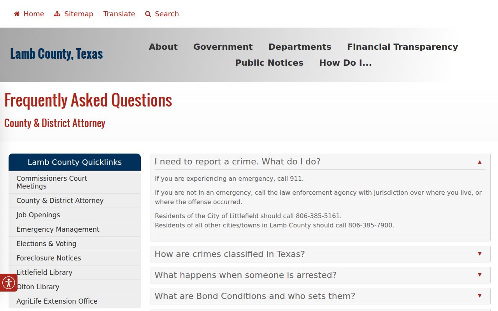Open the Departments menu
The width and height of the screenshot is (498, 311).
[300, 47]
